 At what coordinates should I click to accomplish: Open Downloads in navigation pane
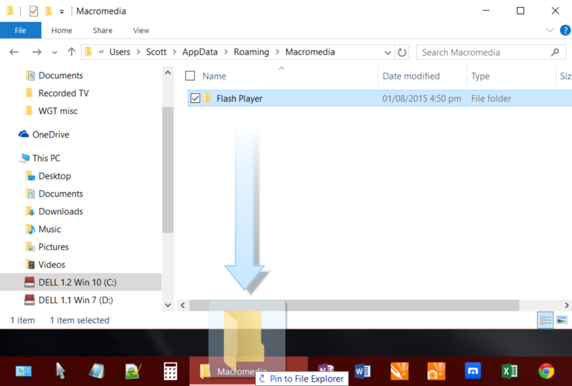click(60, 211)
